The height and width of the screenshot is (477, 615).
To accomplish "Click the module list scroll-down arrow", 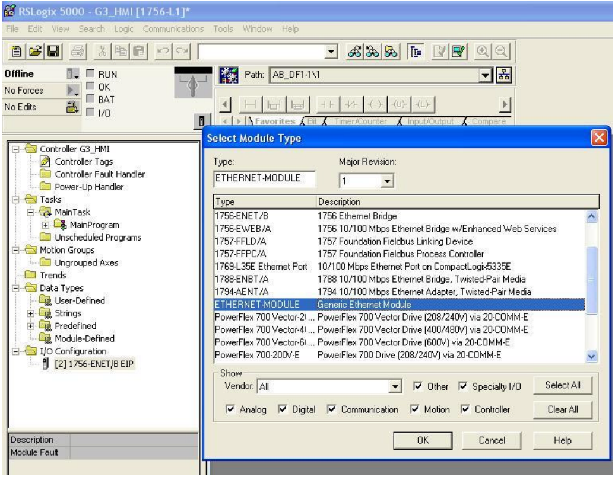I will (591, 356).
